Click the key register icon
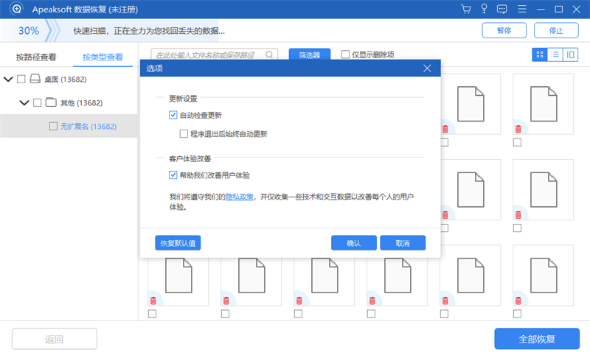This screenshot has width=590, height=358. [484, 9]
